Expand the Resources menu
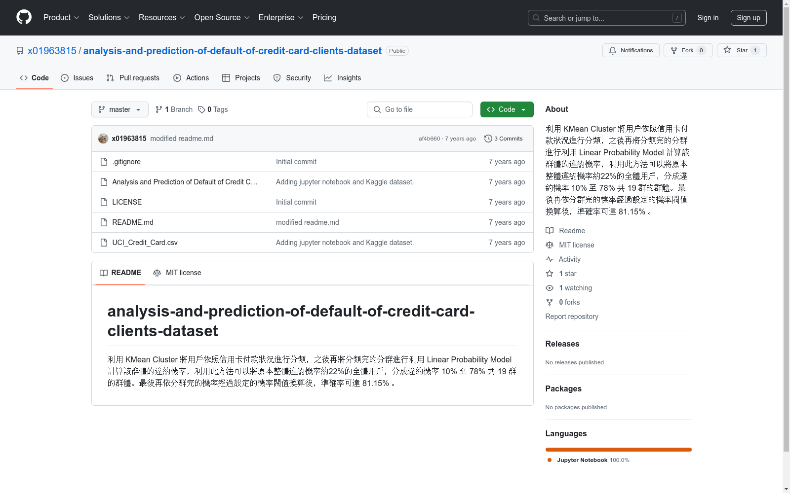The width and height of the screenshot is (790, 493). pos(162,18)
